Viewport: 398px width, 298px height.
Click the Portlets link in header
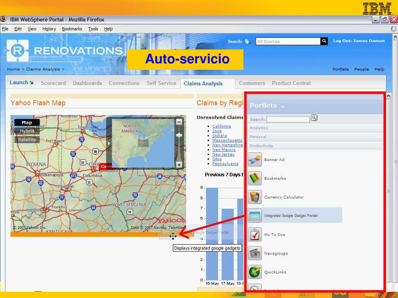340,69
